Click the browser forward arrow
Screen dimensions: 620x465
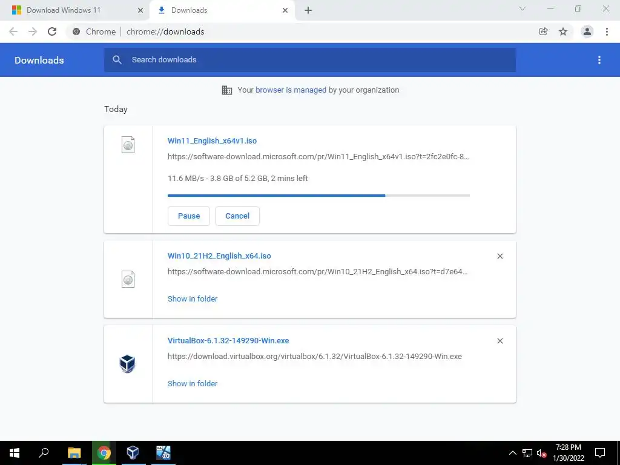33,31
